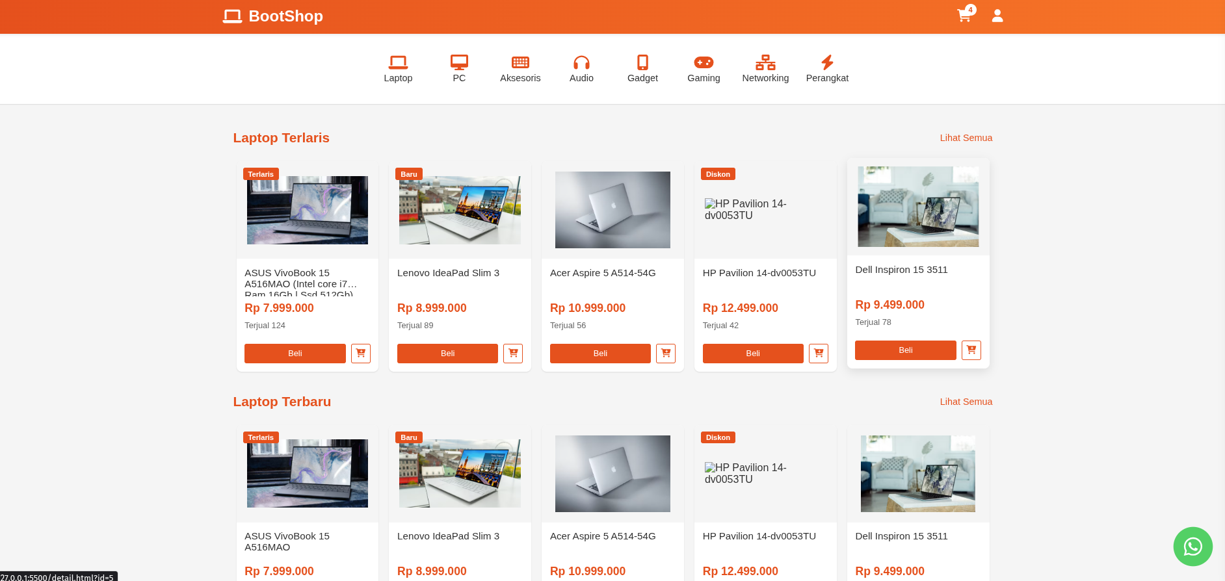
Task: Click Lihat Semua for Laptop Terbaru
Action: pos(966,402)
